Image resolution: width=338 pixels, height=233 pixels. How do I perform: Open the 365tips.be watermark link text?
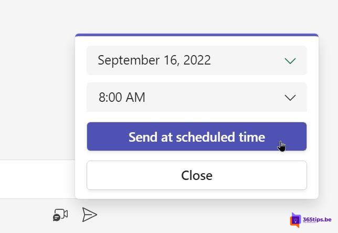317,220
